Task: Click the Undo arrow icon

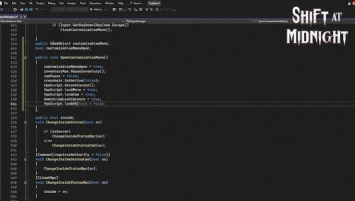Action: (x=37, y=9)
